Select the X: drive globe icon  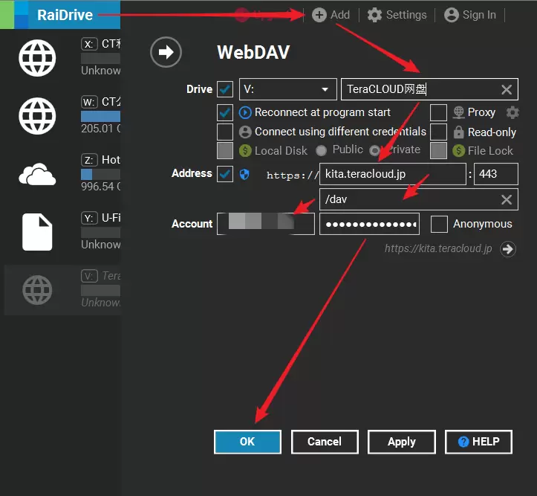(x=37, y=58)
